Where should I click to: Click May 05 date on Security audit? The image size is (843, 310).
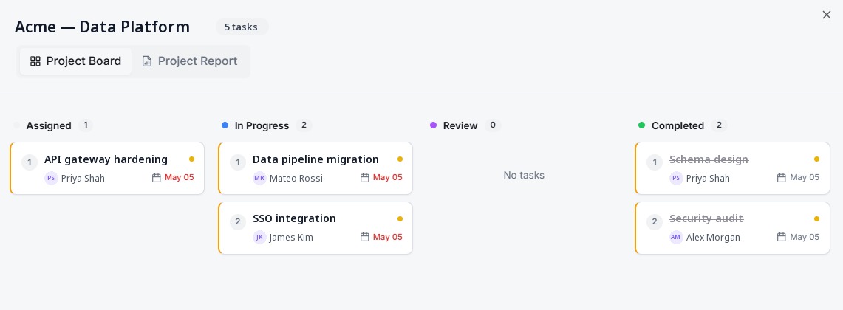point(805,237)
